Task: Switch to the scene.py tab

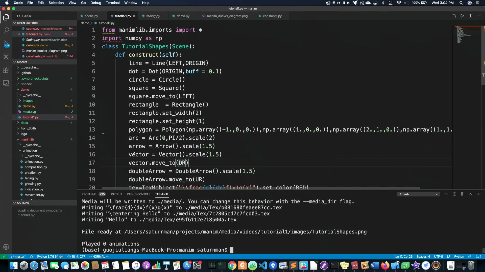Action: (x=91, y=16)
